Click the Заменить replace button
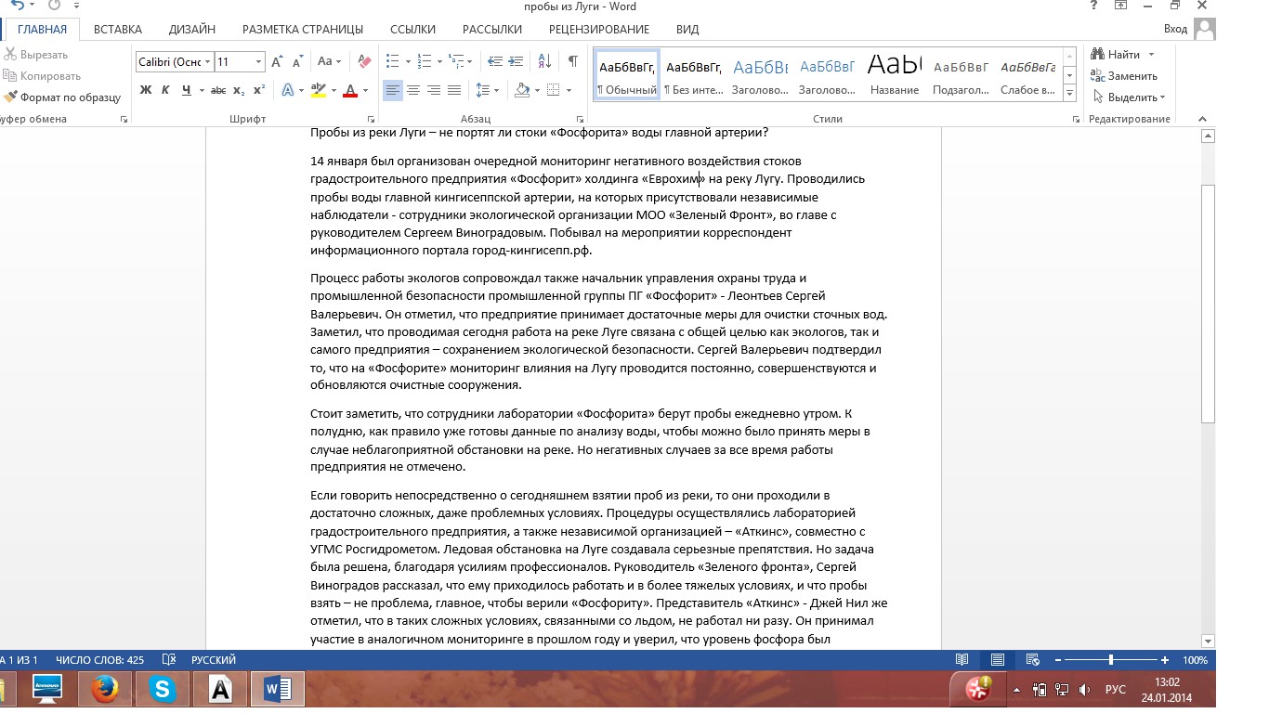Image resolution: width=1269 pixels, height=713 pixels. pyautogui.click(x=1124, y=76)
